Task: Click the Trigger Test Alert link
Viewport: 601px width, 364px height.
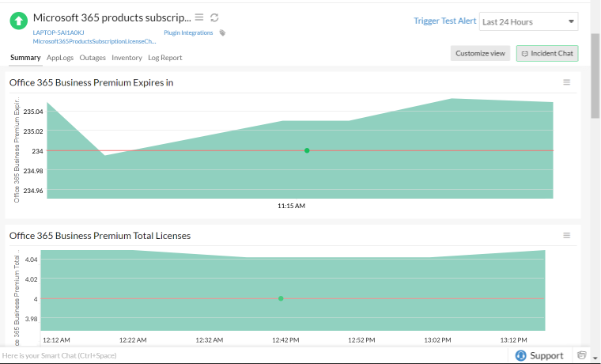Action: pos(444,21)
